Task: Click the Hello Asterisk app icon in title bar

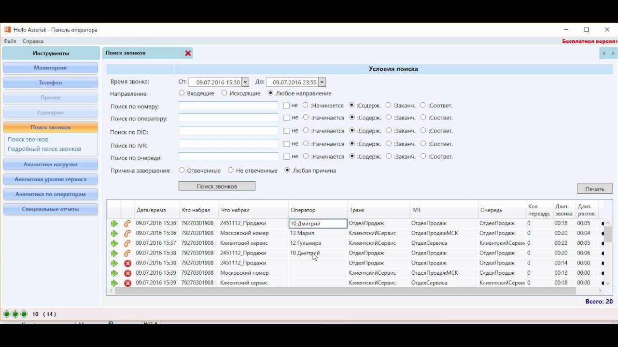Action: point(7,29)
